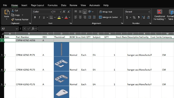Open Format as Table gallery
This screenshot has height=98, width=174.
[171, 15]
